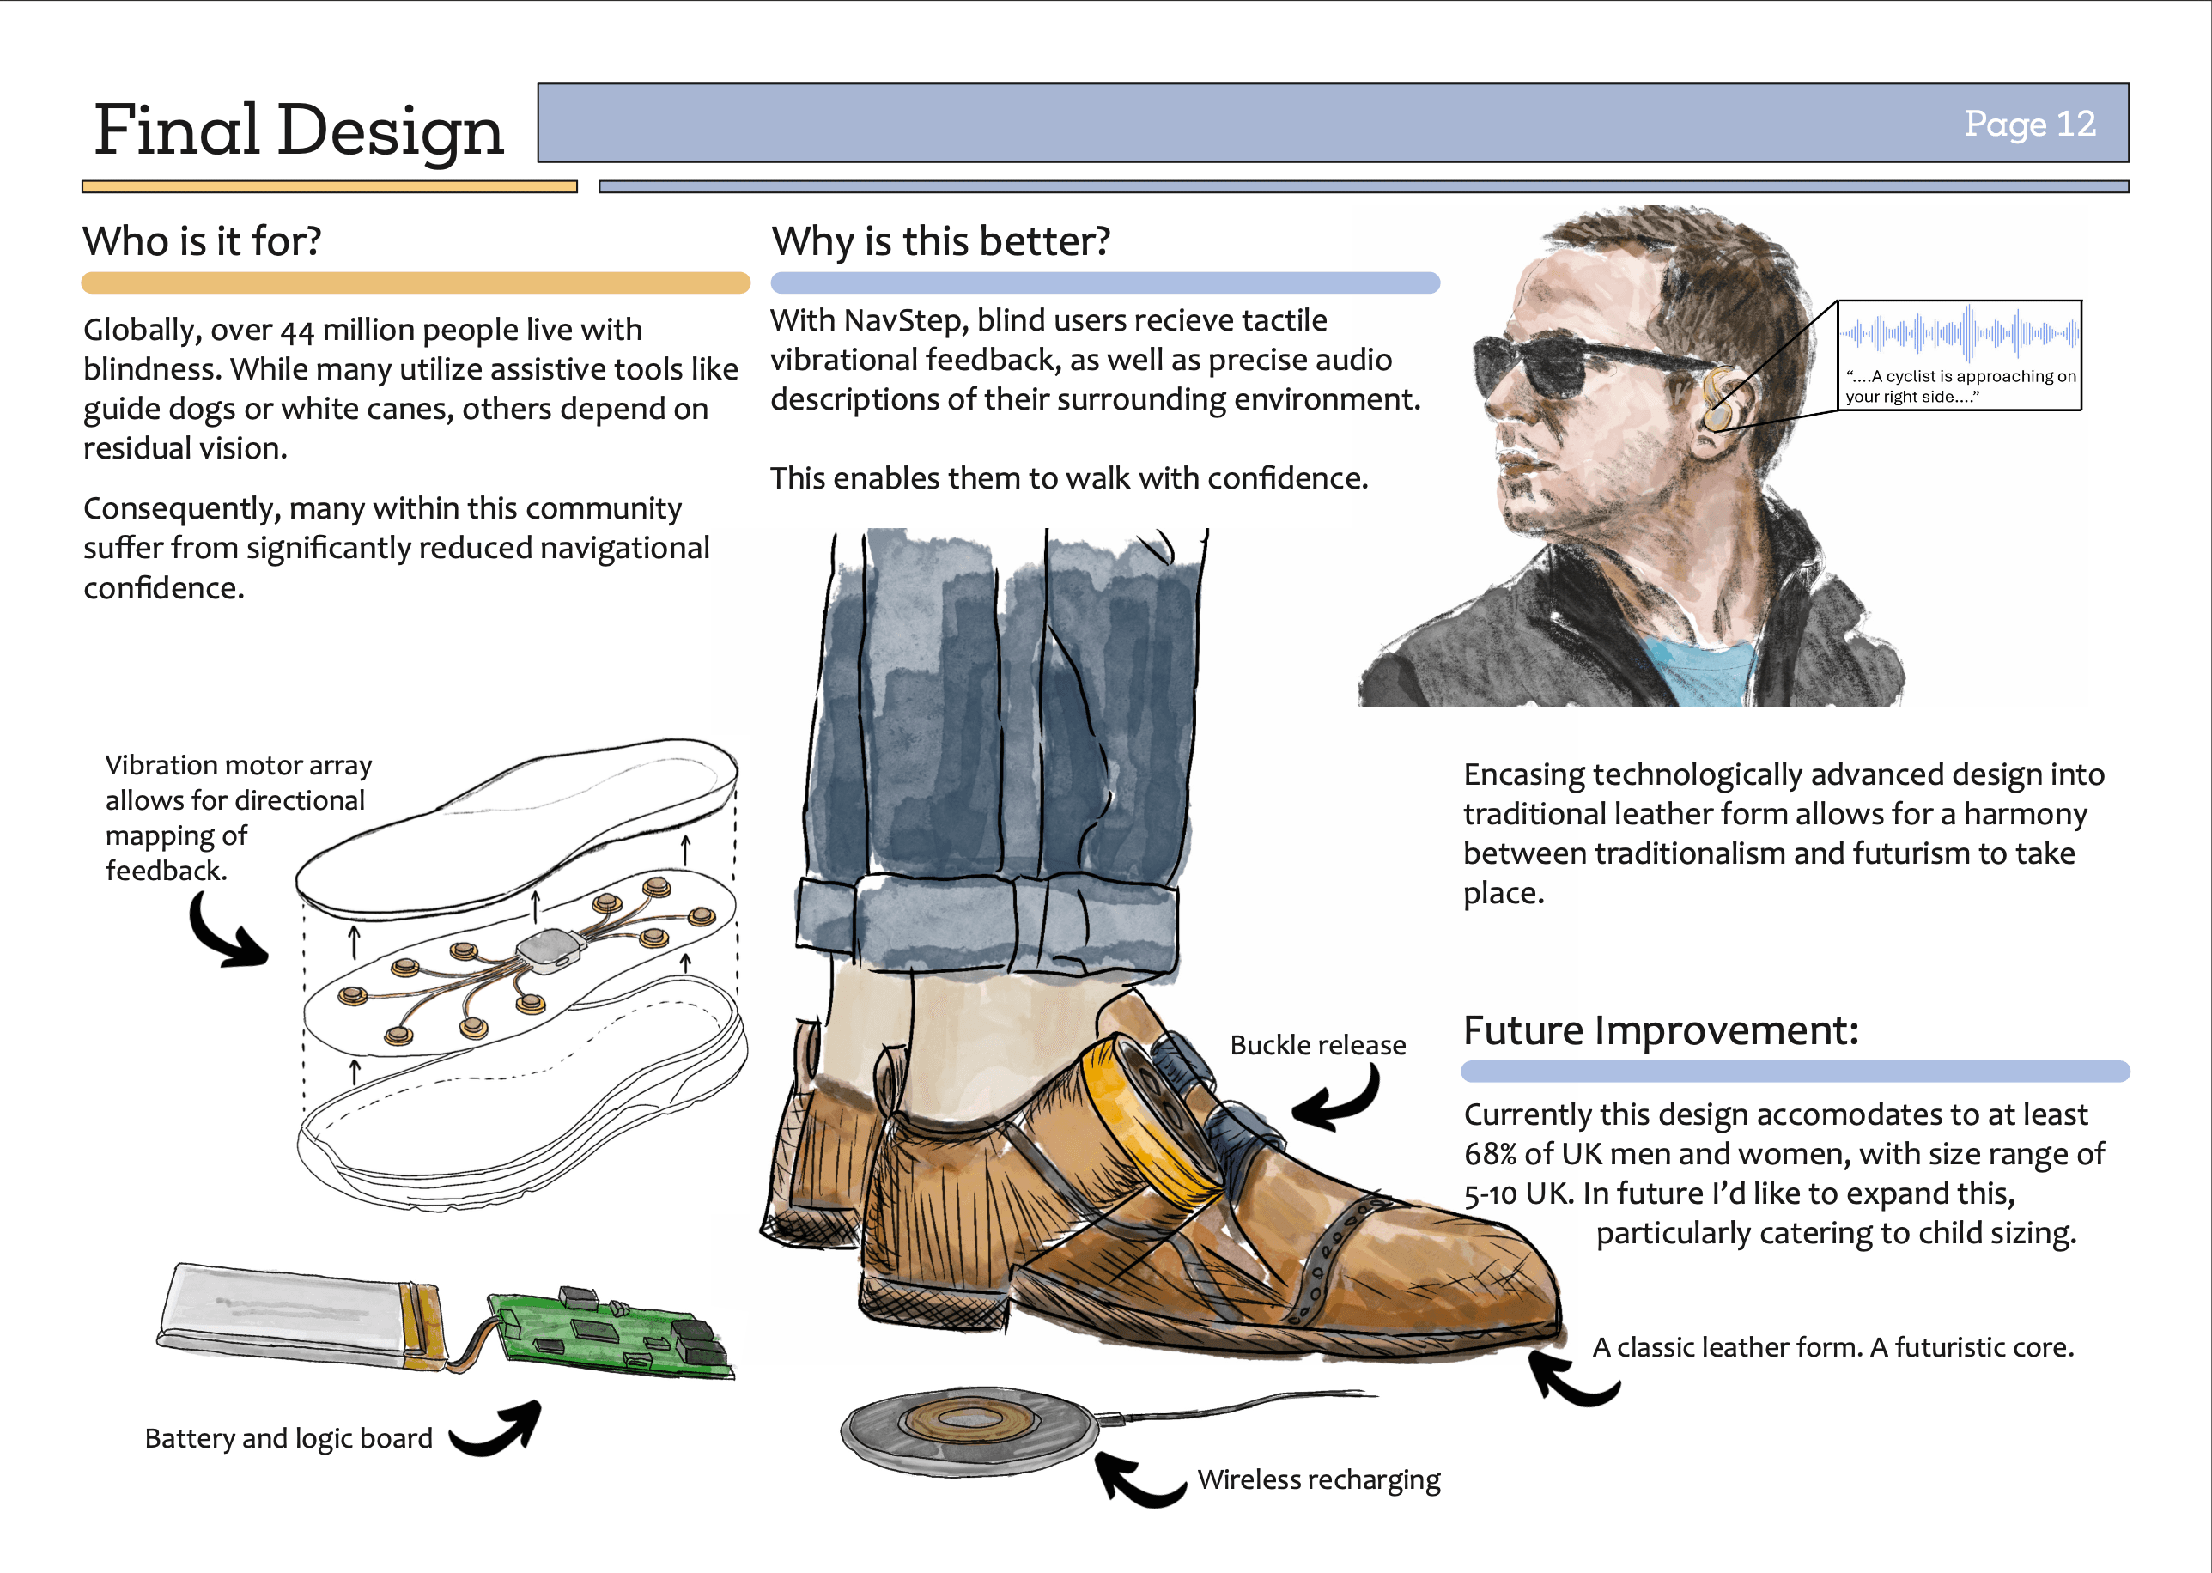
Task: Select the 'Who is it for?' heading
Action: 202,240
